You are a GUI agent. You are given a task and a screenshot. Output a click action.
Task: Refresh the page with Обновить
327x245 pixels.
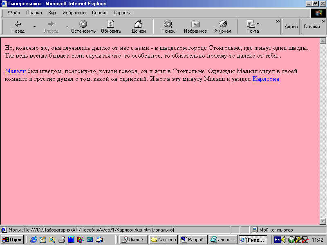111,27
